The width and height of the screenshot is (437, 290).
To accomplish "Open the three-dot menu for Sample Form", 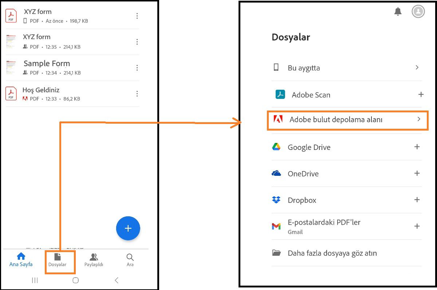I will [x=137, y=68].
